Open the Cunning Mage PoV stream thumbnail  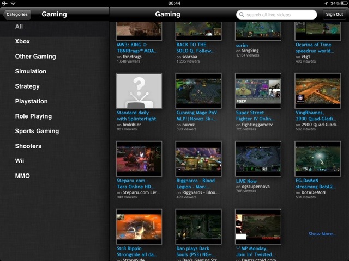click(198, 91)
